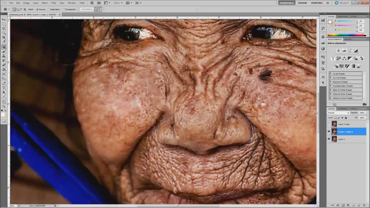Open the Character panel from the dock

click(323, 77)
